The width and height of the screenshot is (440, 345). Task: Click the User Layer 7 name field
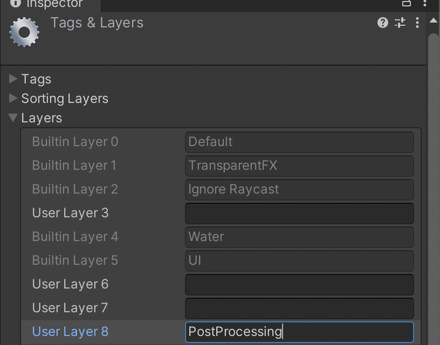pos(299,308)
